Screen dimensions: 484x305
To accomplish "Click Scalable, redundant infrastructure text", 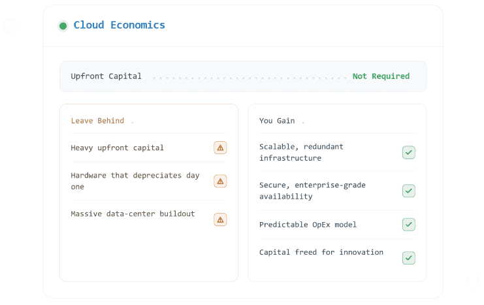I will pos(301,152).
